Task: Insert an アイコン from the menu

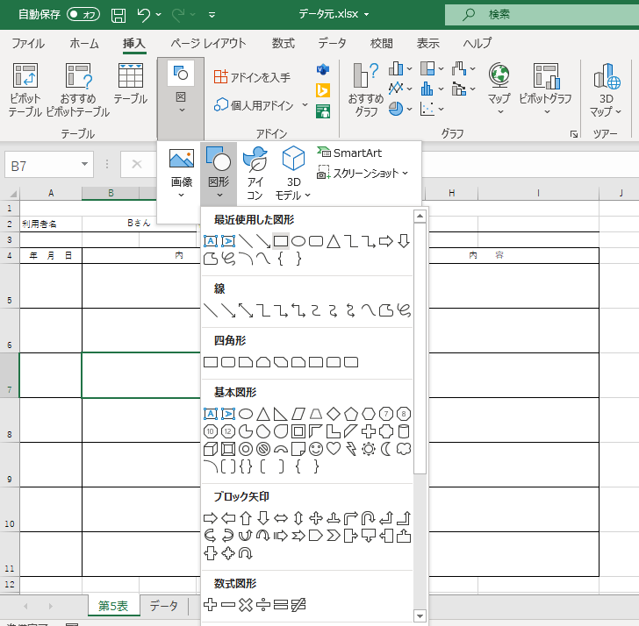Action: [x=255, y=174]
